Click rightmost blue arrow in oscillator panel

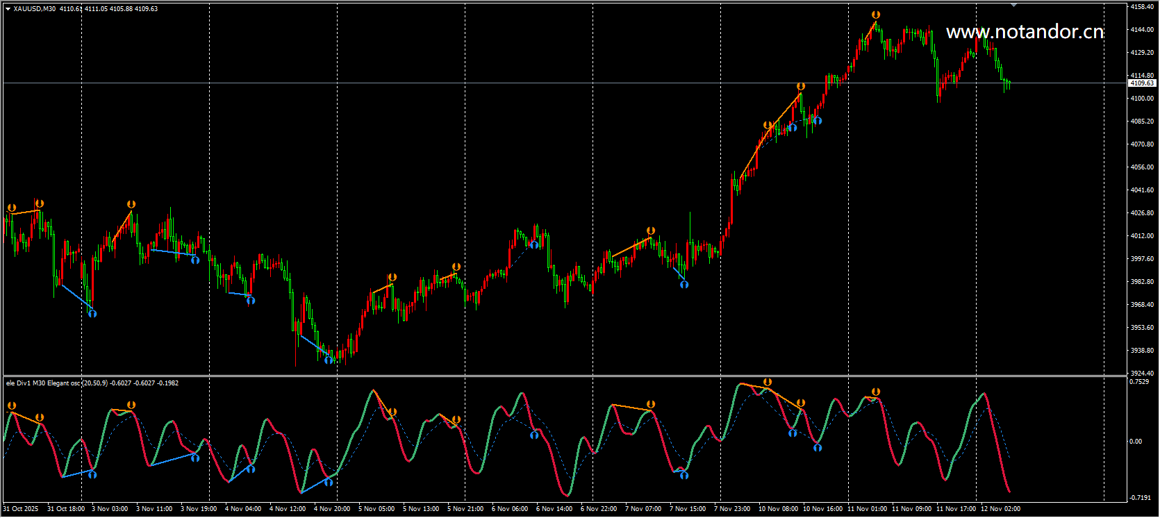pyautogui.click(x=818, y=448)
